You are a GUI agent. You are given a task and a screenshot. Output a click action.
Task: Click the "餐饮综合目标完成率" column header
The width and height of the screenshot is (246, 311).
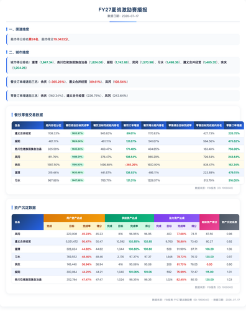(x=77, y=126)
